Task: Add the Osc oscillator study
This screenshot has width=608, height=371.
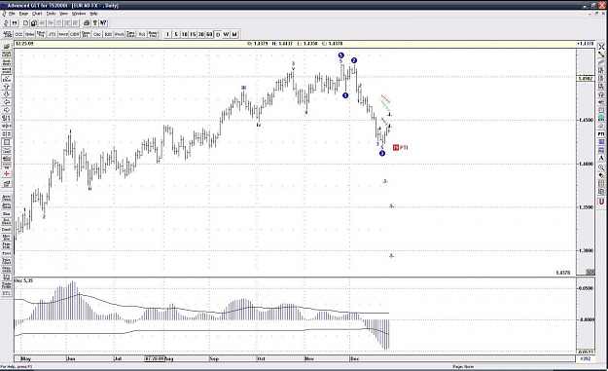Action: 97,34
